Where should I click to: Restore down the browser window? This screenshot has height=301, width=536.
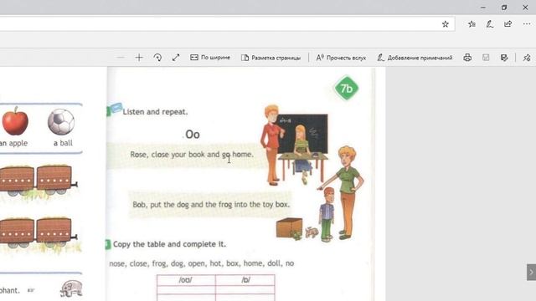tap(504, 8)
